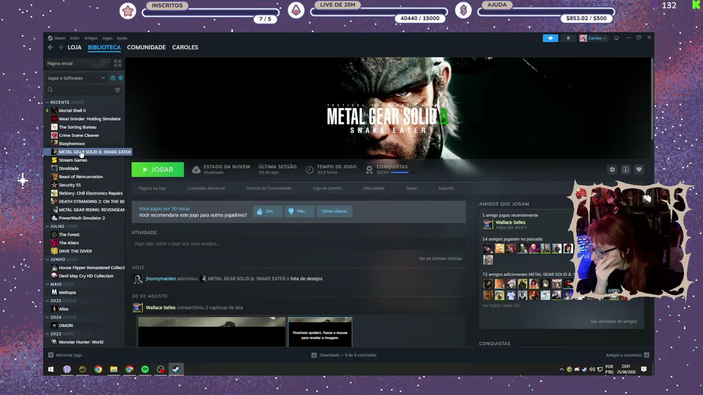Go back with the Steam back arrow

51,47
